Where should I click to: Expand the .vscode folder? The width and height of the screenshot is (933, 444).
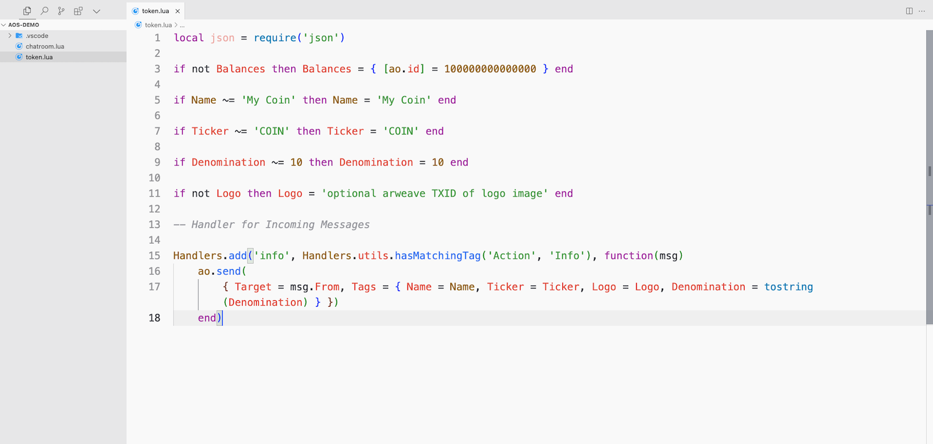9,35
